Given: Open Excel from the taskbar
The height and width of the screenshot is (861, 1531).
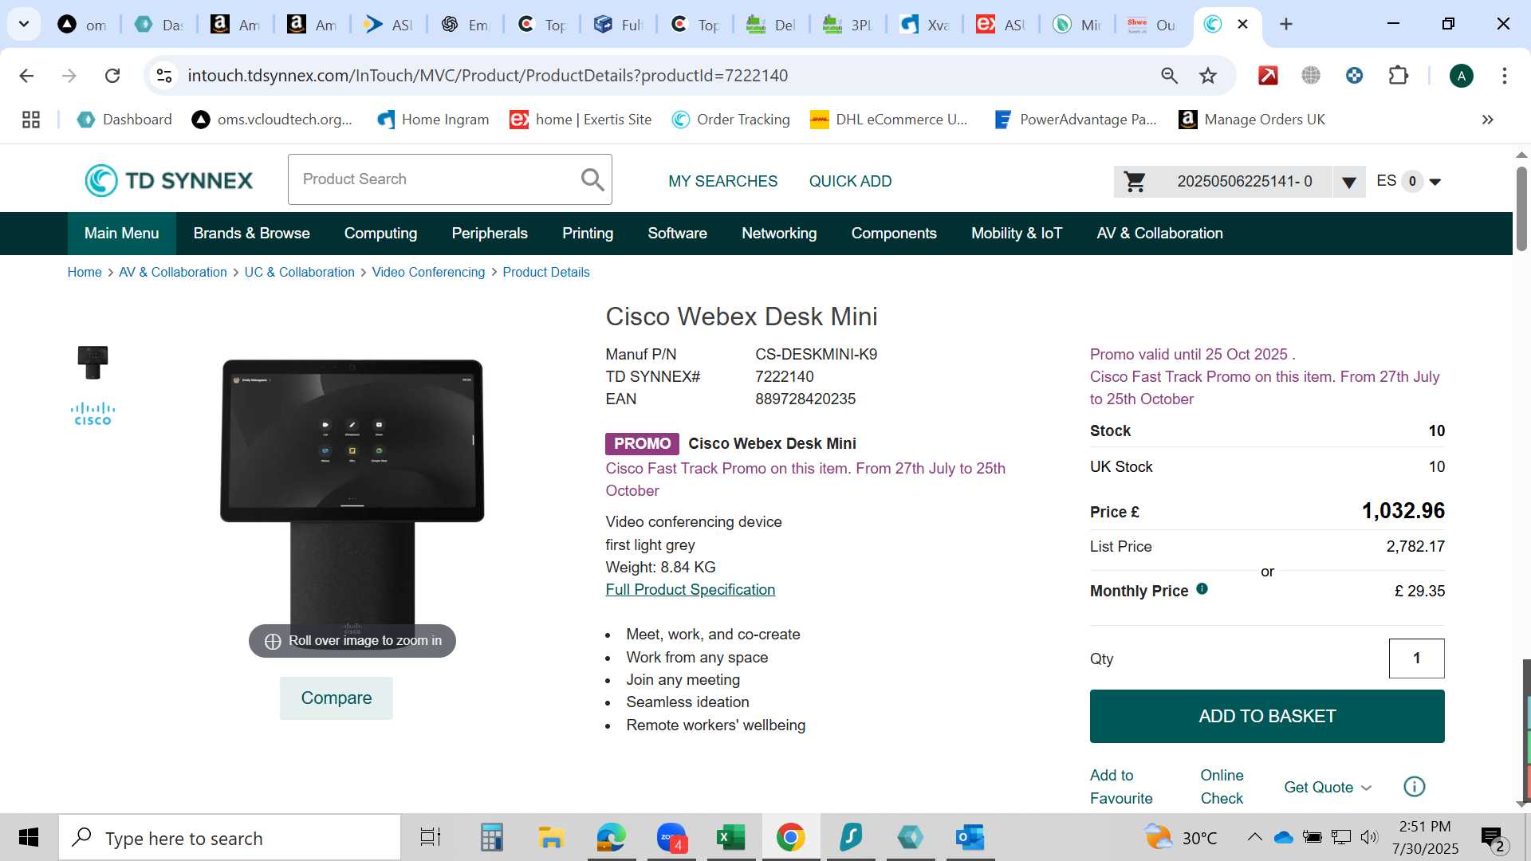Looking at the screenshot, I should (x=730, y=838).
